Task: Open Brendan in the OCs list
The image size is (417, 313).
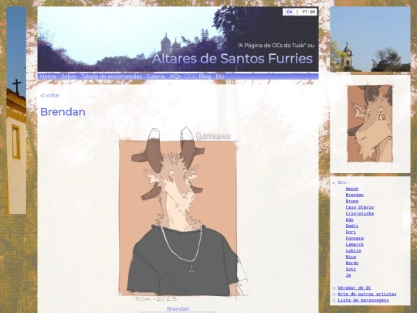Action: (354, 195)
